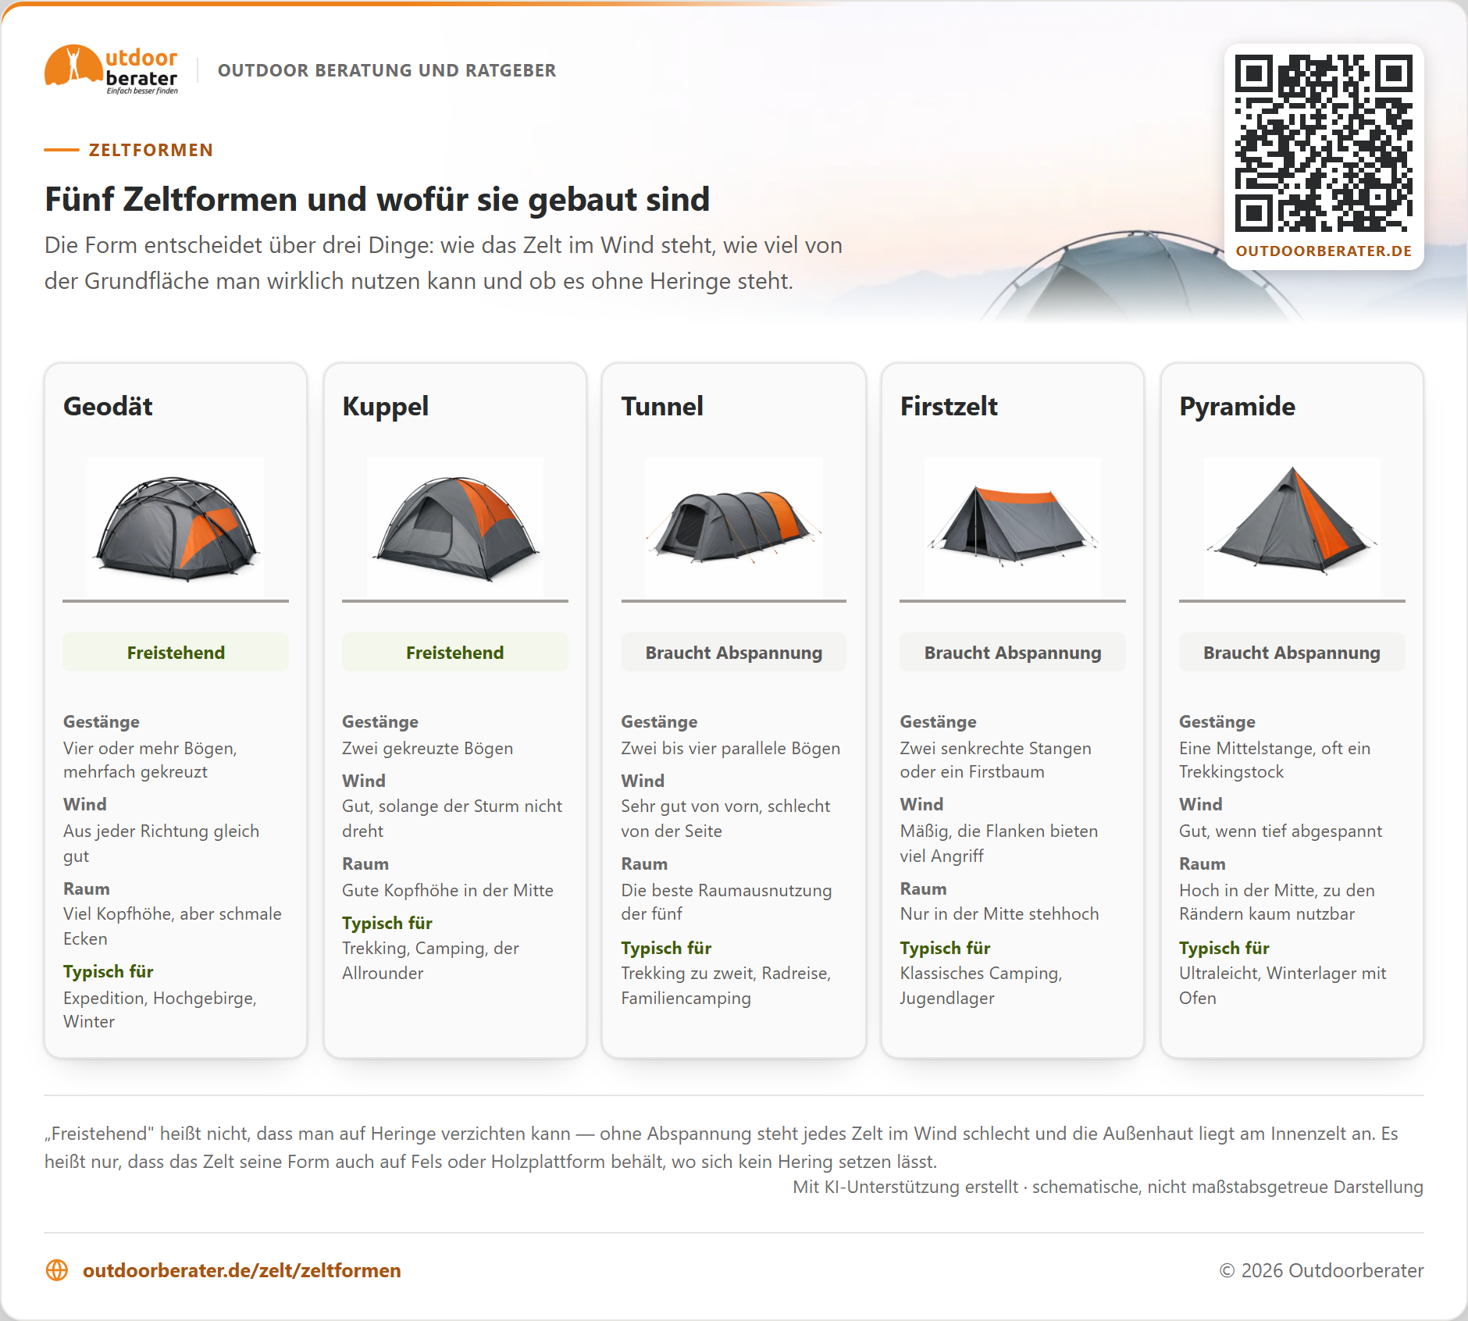Select the Tunnel tent image
1468x1321 pixels.
pos(734,528)
